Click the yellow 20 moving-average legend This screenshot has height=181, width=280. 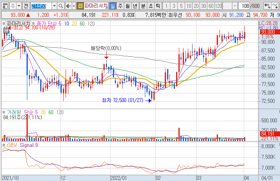click(74, 23)
